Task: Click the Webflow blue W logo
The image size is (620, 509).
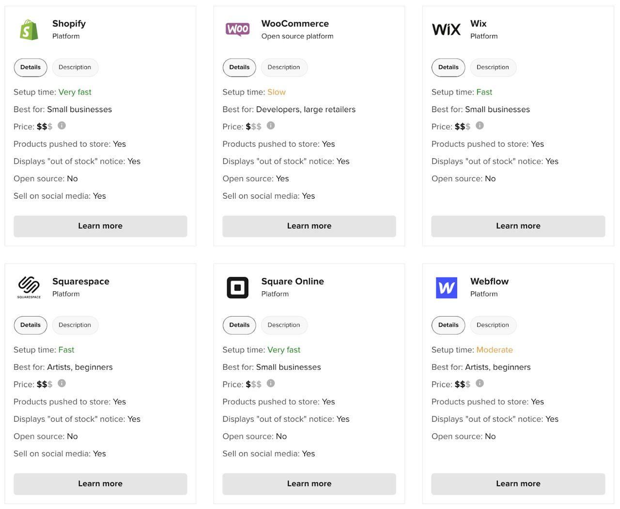Action: [x=446, y=287]
